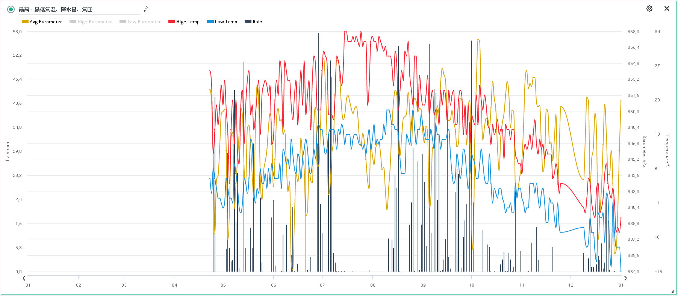This screenshot has height=296, width=678.
Task: Click the blue Low Temp color swatch
Action: coord(210,22)
